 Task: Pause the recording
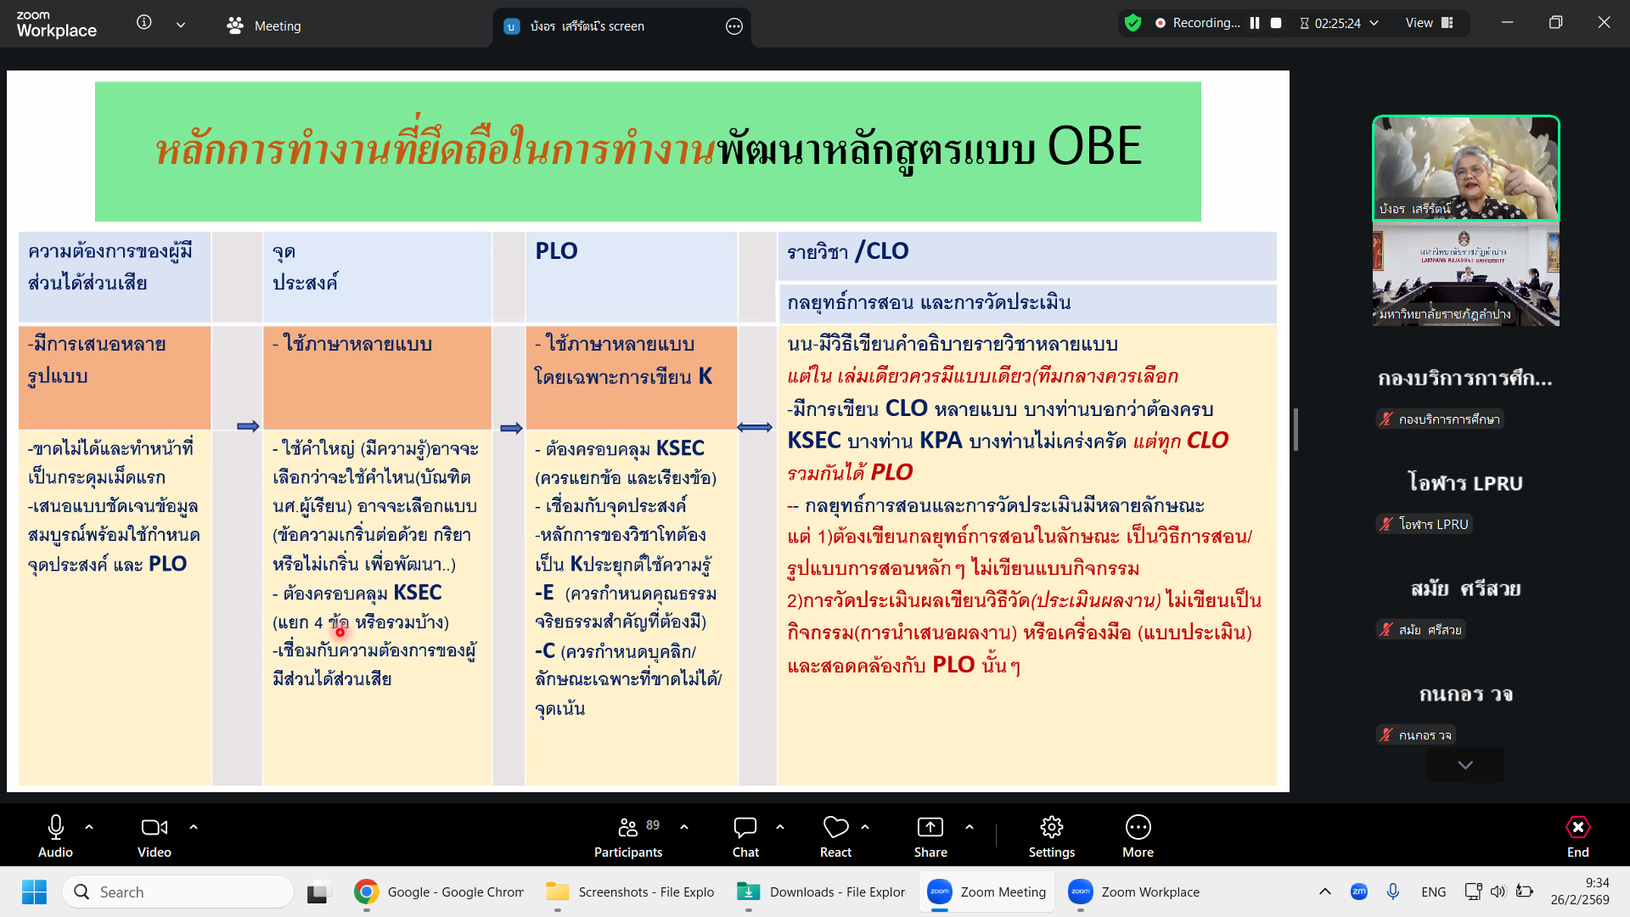tap(1255, 23)
